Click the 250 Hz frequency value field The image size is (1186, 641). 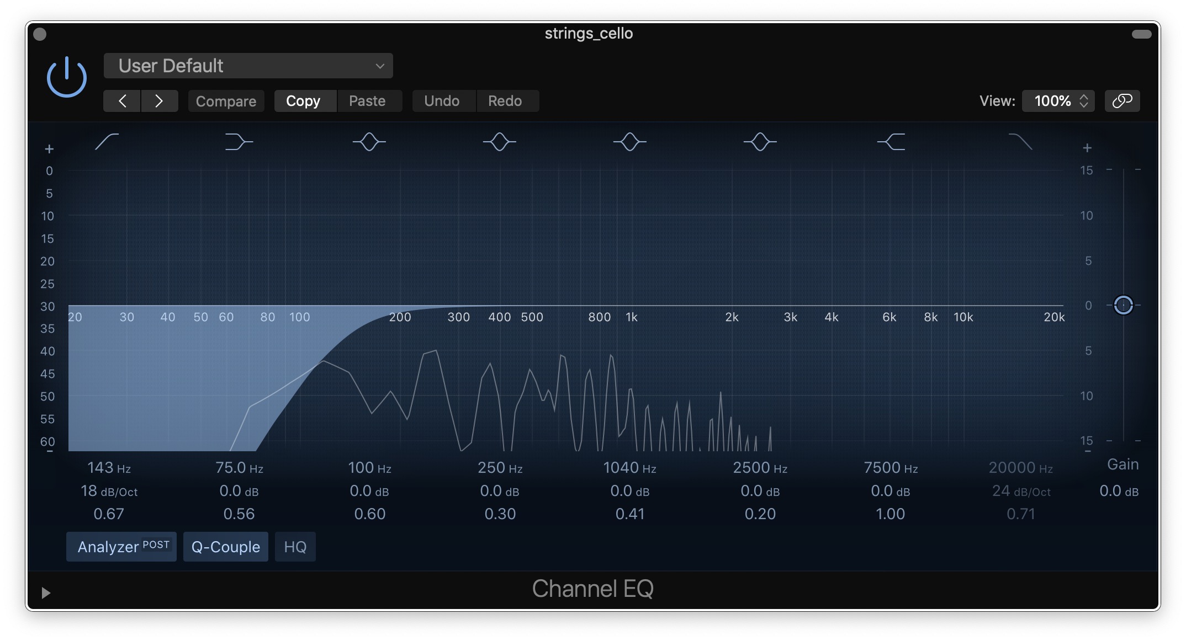(500, 468)
